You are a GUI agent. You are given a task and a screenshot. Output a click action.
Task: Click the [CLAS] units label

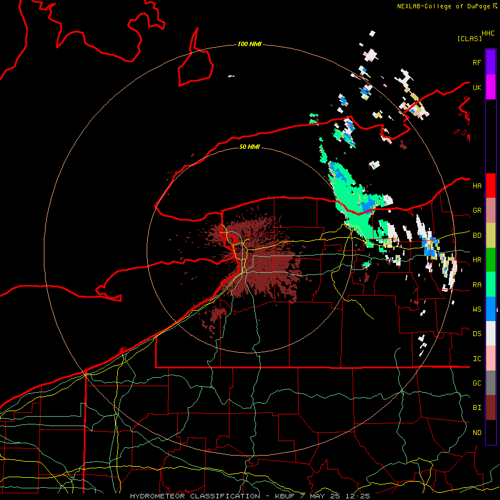click(x=469, y=38)
